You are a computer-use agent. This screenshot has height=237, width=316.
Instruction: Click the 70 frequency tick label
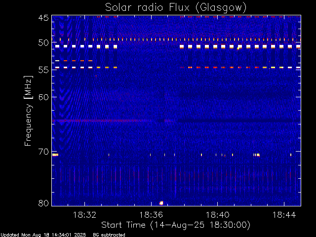tap(43, 152)
